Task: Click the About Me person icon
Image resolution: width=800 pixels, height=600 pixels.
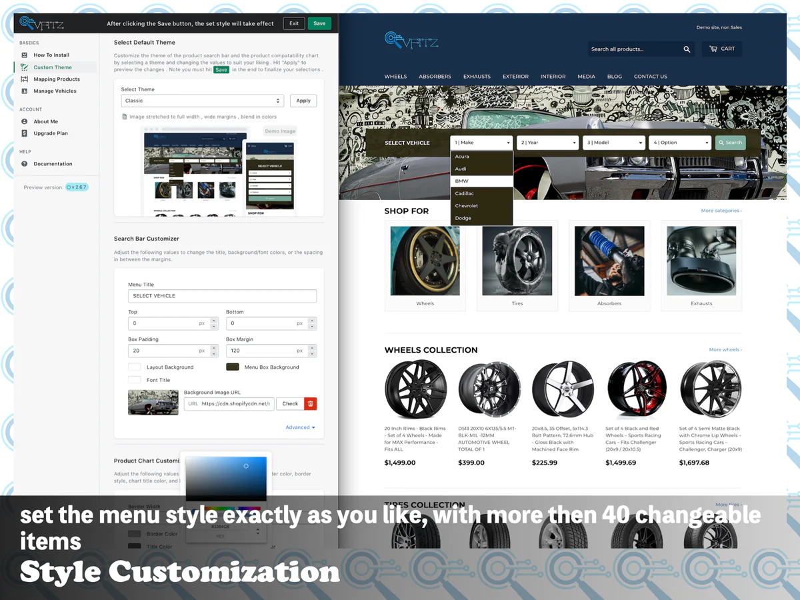Action: pos(24,121)
